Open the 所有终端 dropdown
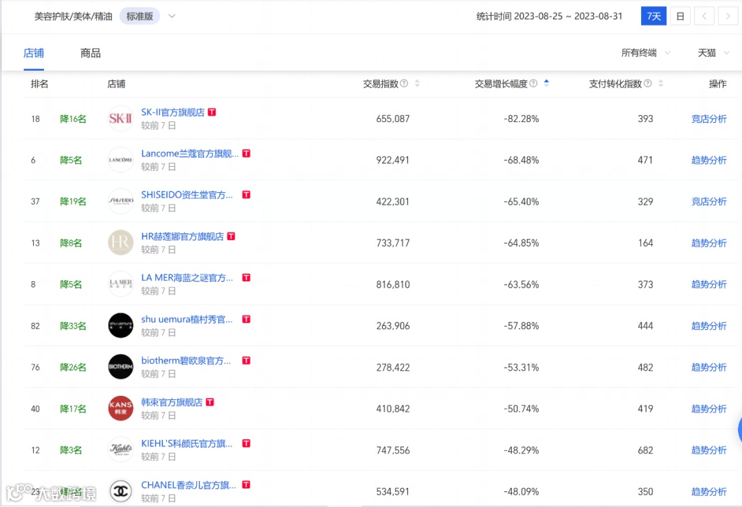Image resolution: width=742 pixels, height=507 pixels. (x=645, y=53)
